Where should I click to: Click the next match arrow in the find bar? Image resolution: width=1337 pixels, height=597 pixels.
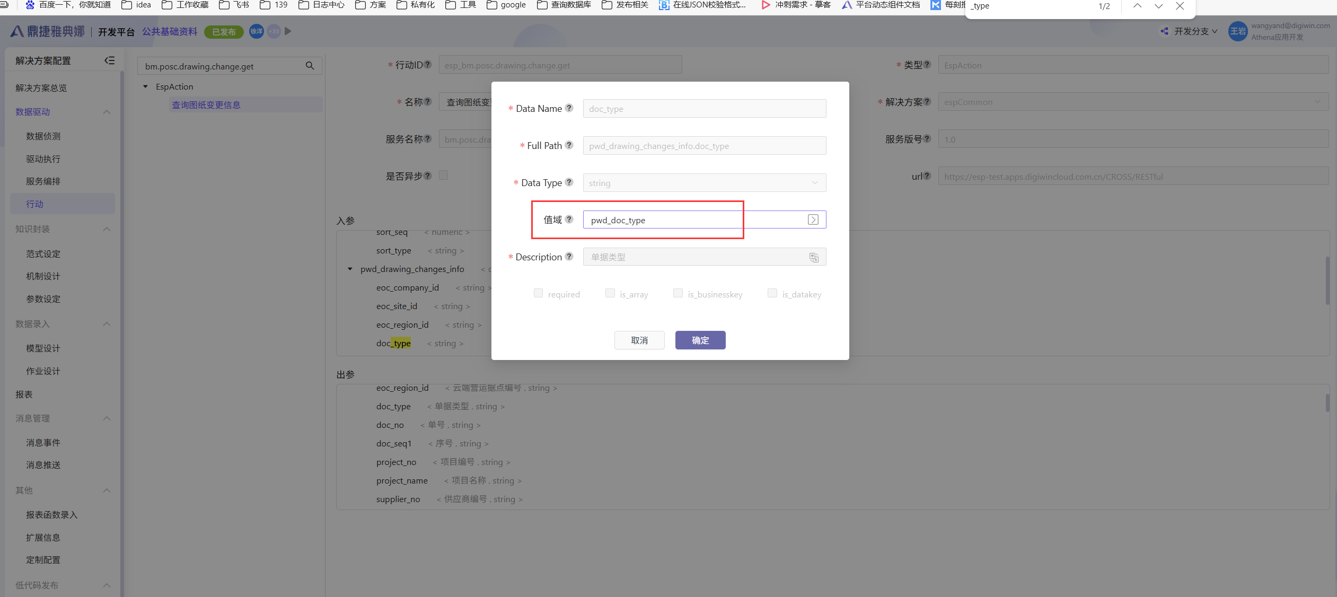[x=1159, y=6]
